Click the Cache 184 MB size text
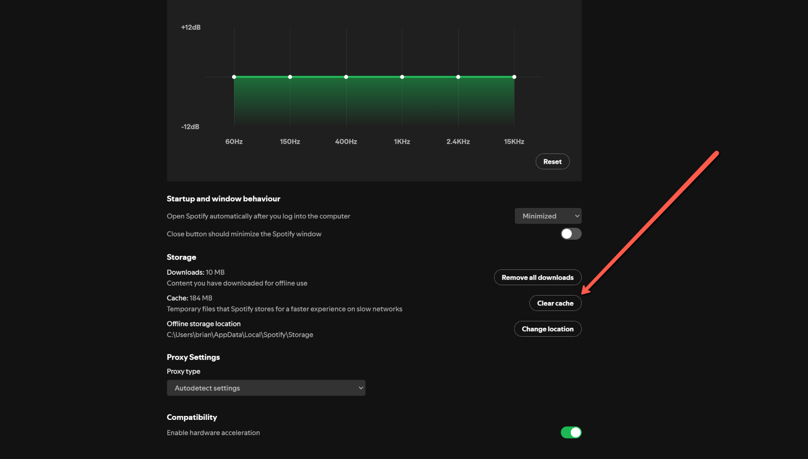The image size is (808, 459). coord(189,298)
